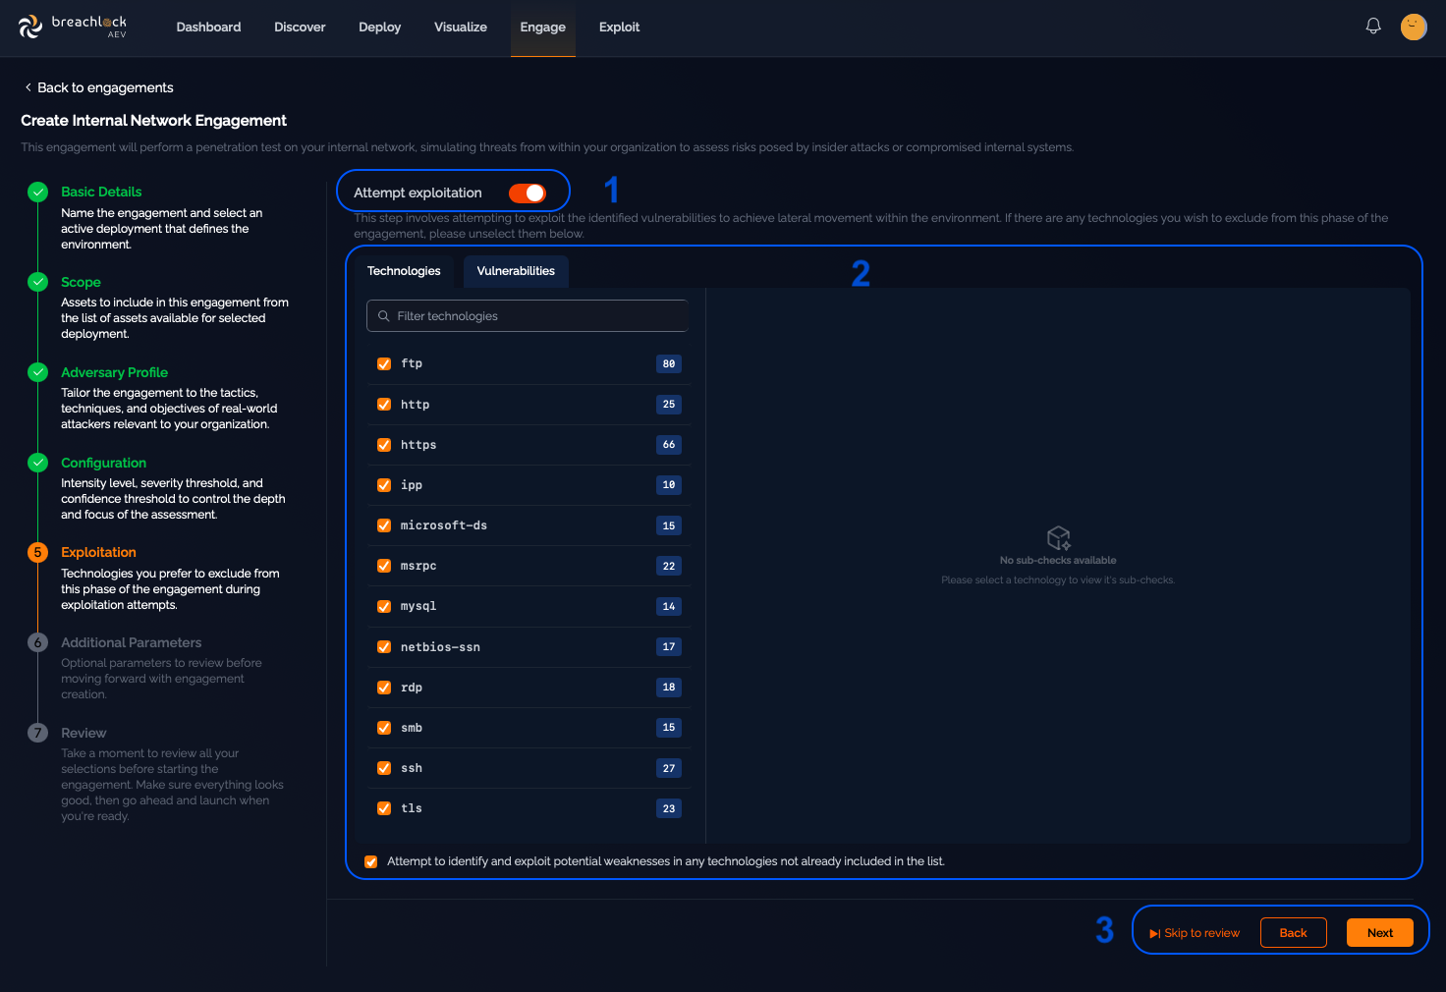This screenshot has width=1446, height=992.
Task: Uncheck the mysql checkbox
Action: [384, 606]
